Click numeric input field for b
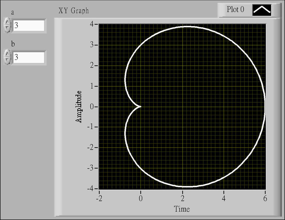Screen dimensions: 285x220 (x=29, y=57)
